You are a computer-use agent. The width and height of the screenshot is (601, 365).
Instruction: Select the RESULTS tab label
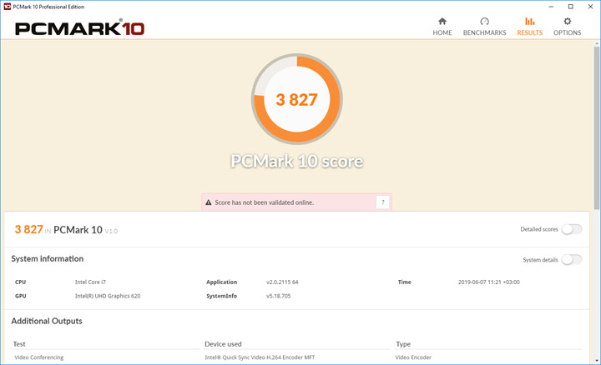pyautogui.click(x=530, y=32)
